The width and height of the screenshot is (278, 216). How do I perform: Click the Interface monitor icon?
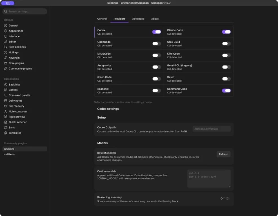pyautogui.click(x=6, y=36)
